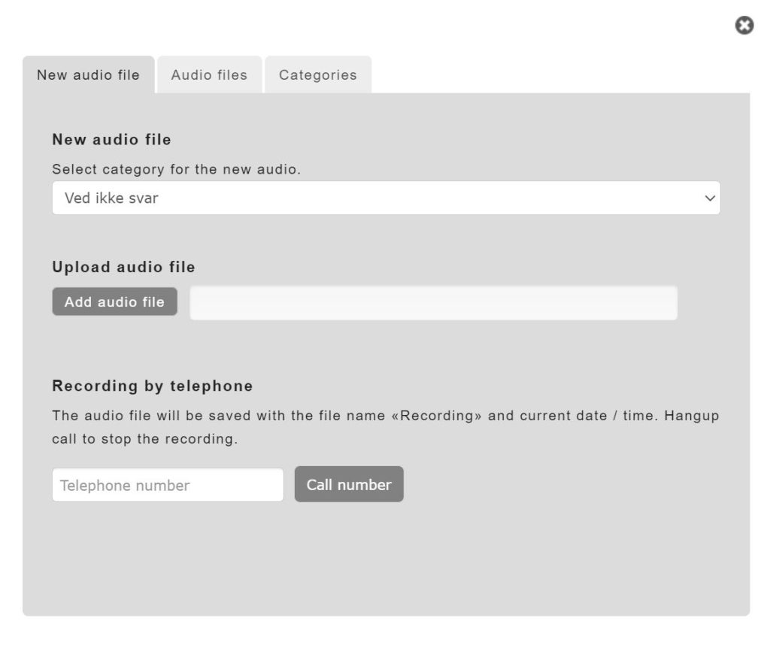The image size is (770, 654).
Task: Click the New audio file section heading
Action: tap(111, 140)
